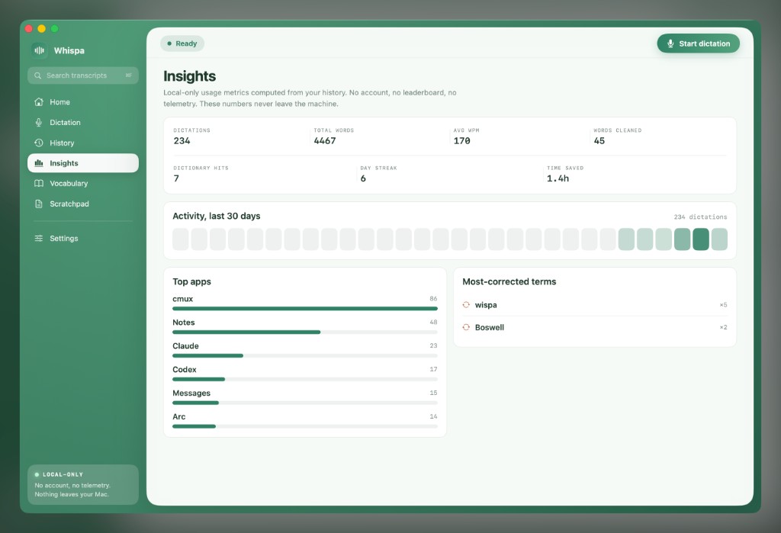
Task: Click the Codex usage bar
Action: (305, 380)
